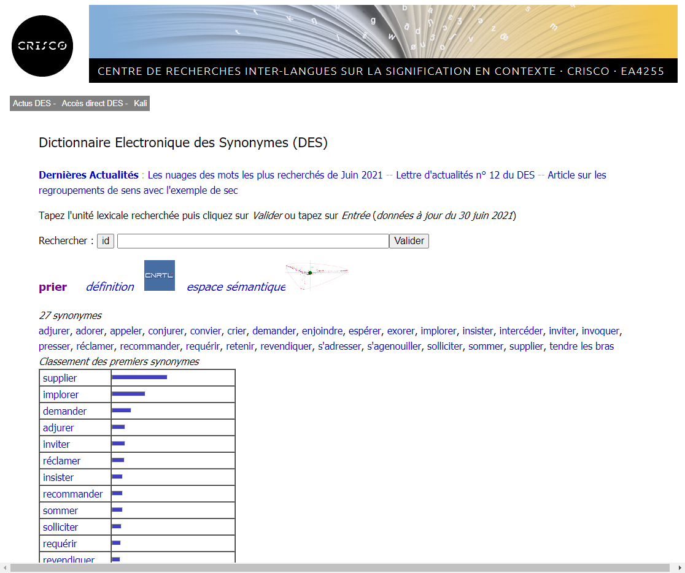Click requérir in the ranking table
Screen dimensions: 685x573
click(60, 544)
